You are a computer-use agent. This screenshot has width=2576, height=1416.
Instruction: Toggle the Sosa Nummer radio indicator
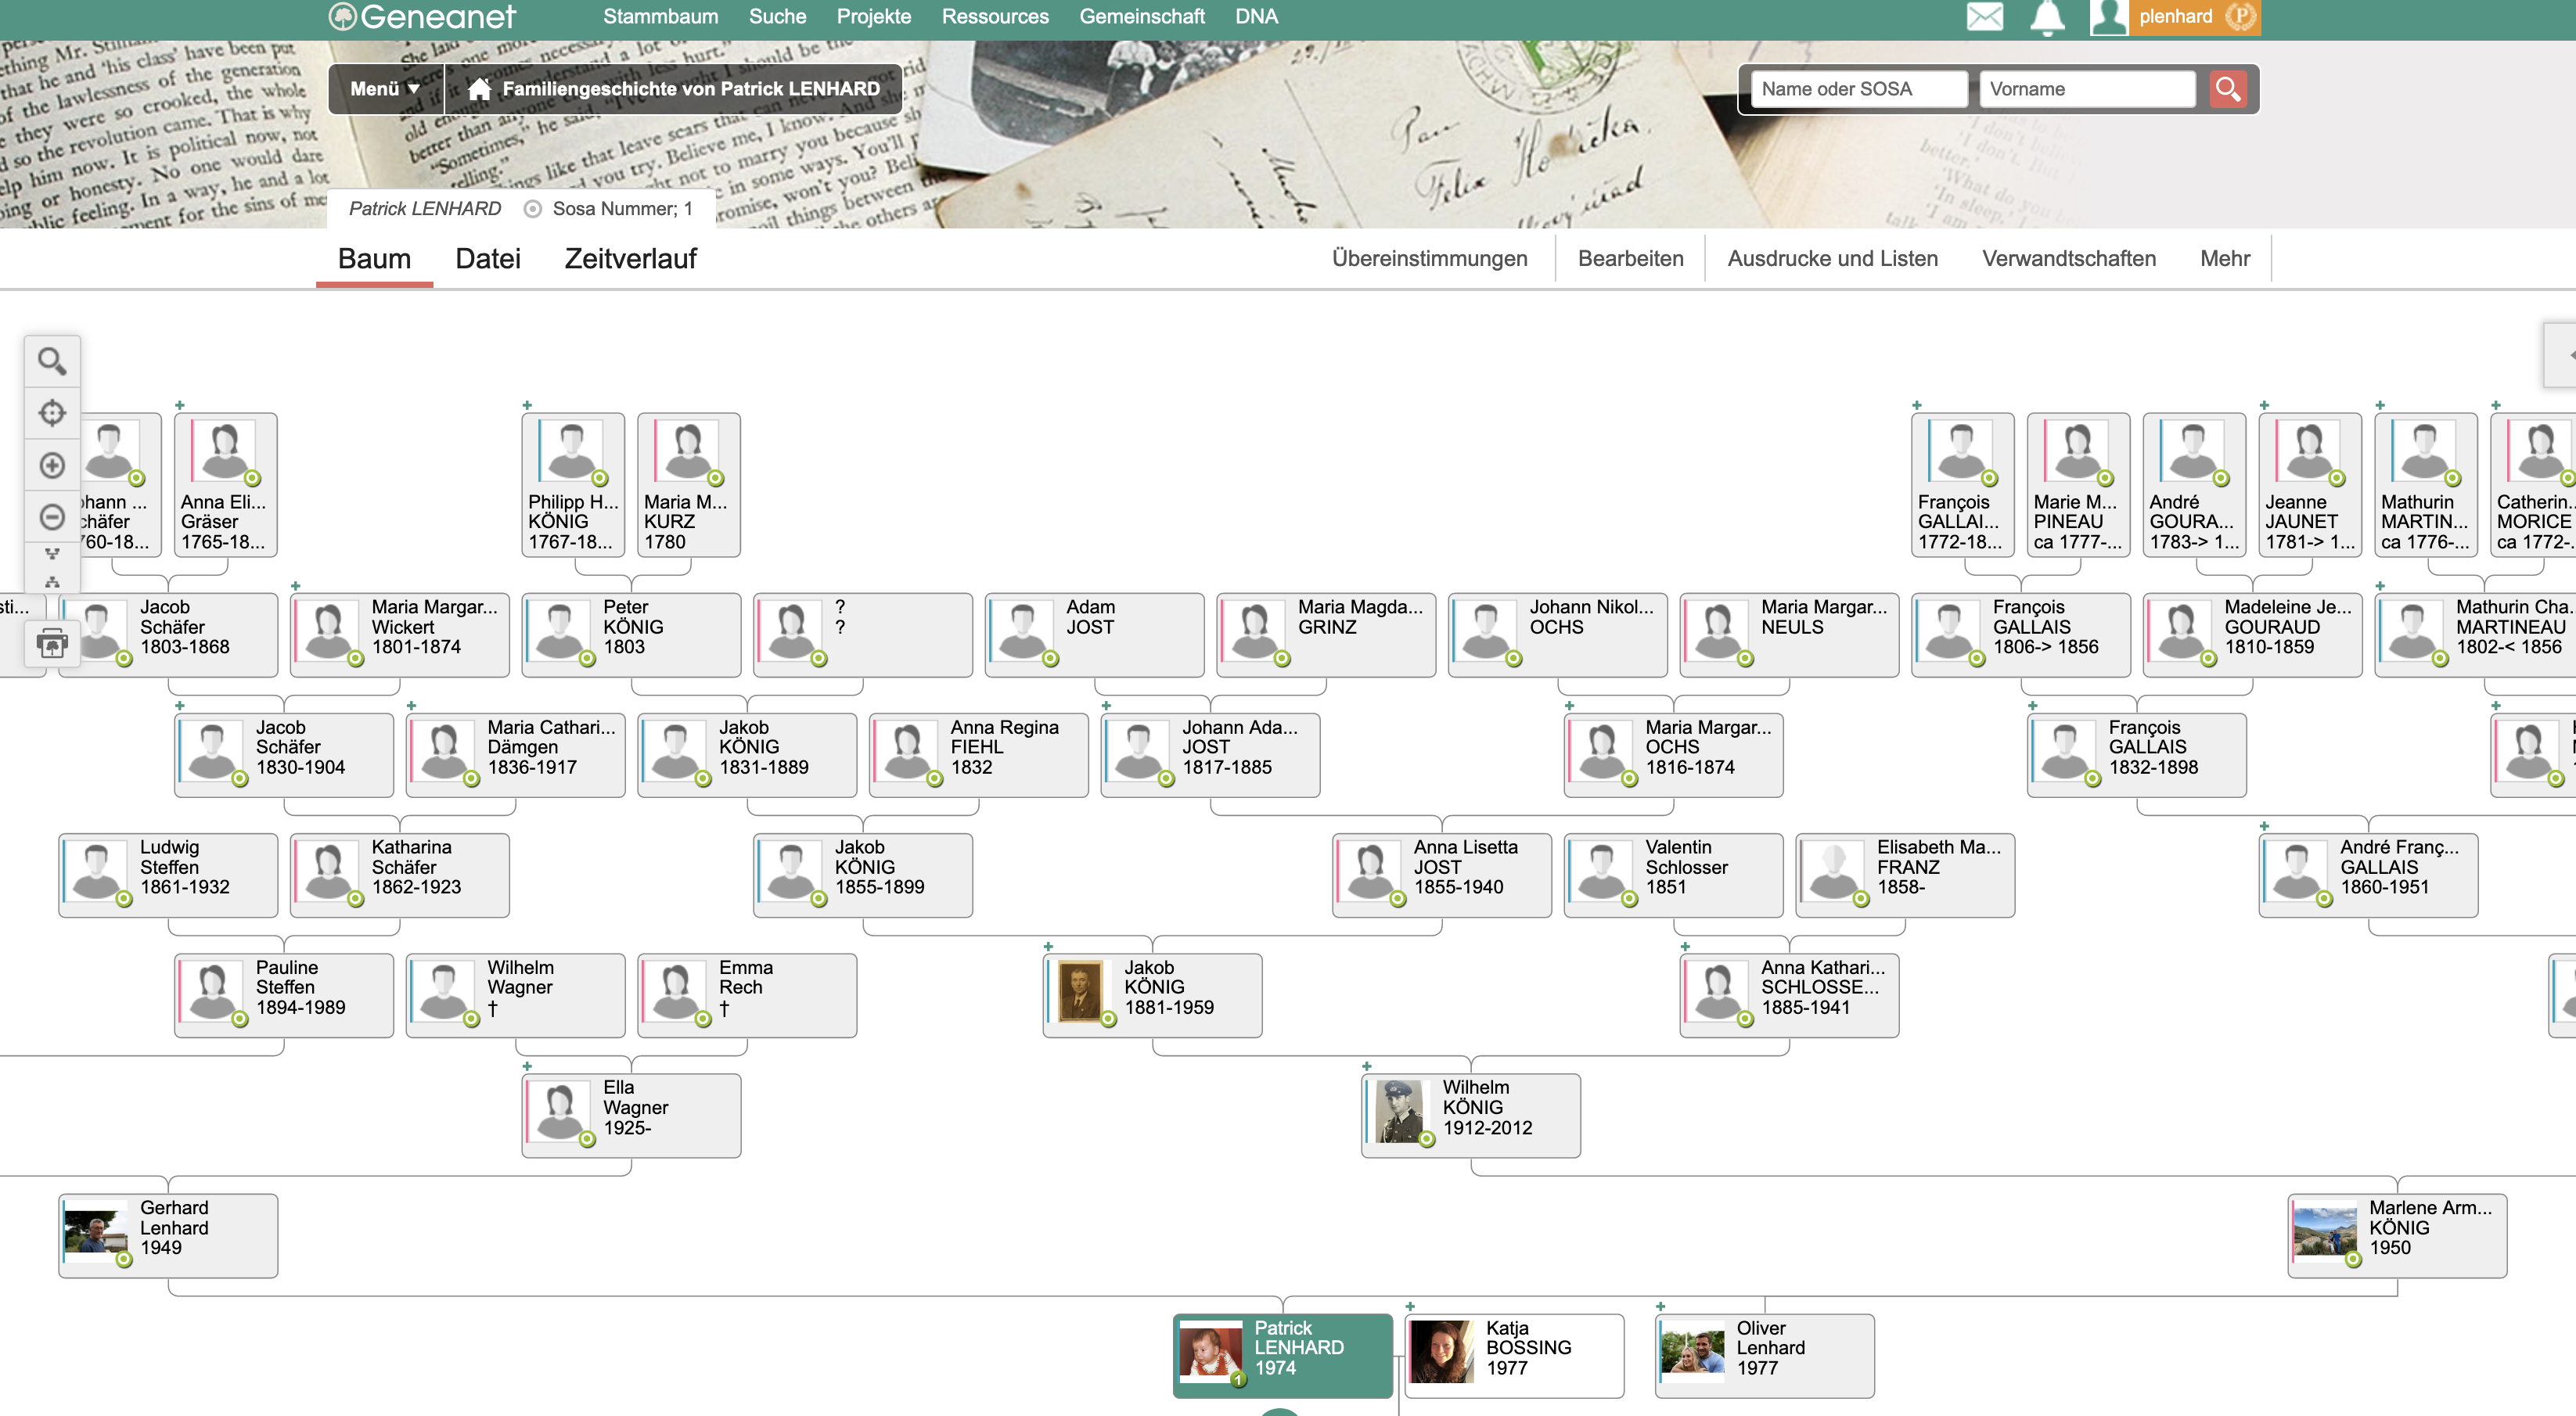click(533, 209)
